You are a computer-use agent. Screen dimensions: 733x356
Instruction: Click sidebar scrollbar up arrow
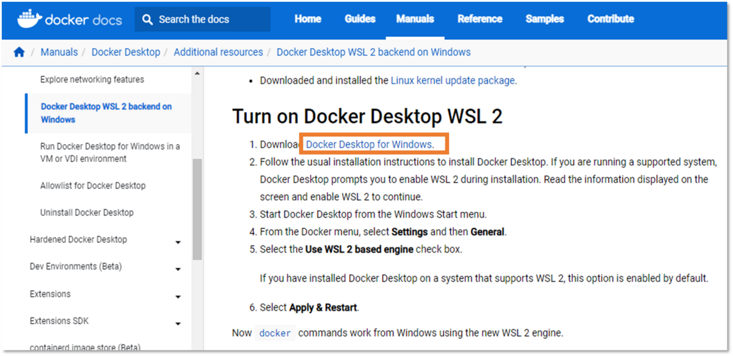(197, 73)
